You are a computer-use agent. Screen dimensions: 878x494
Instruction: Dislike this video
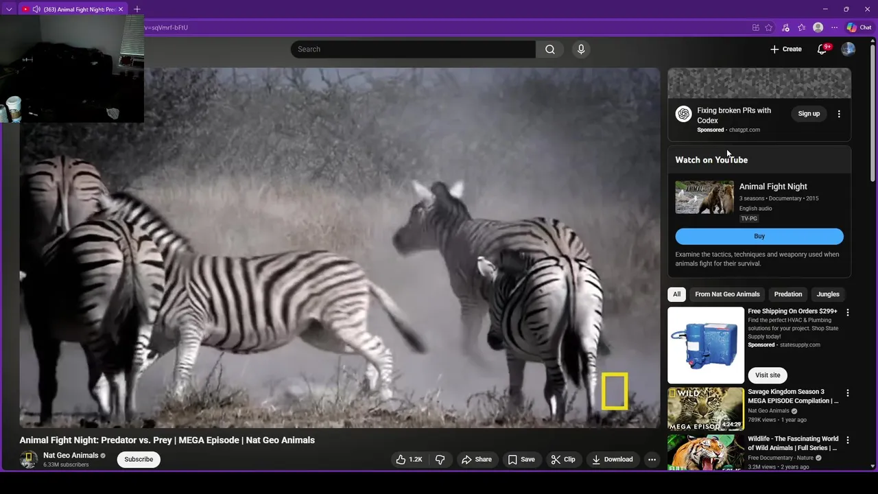[x=440, y=460]
